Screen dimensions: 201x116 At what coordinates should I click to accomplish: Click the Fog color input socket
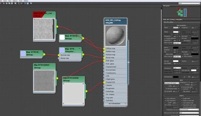[104, 98]
